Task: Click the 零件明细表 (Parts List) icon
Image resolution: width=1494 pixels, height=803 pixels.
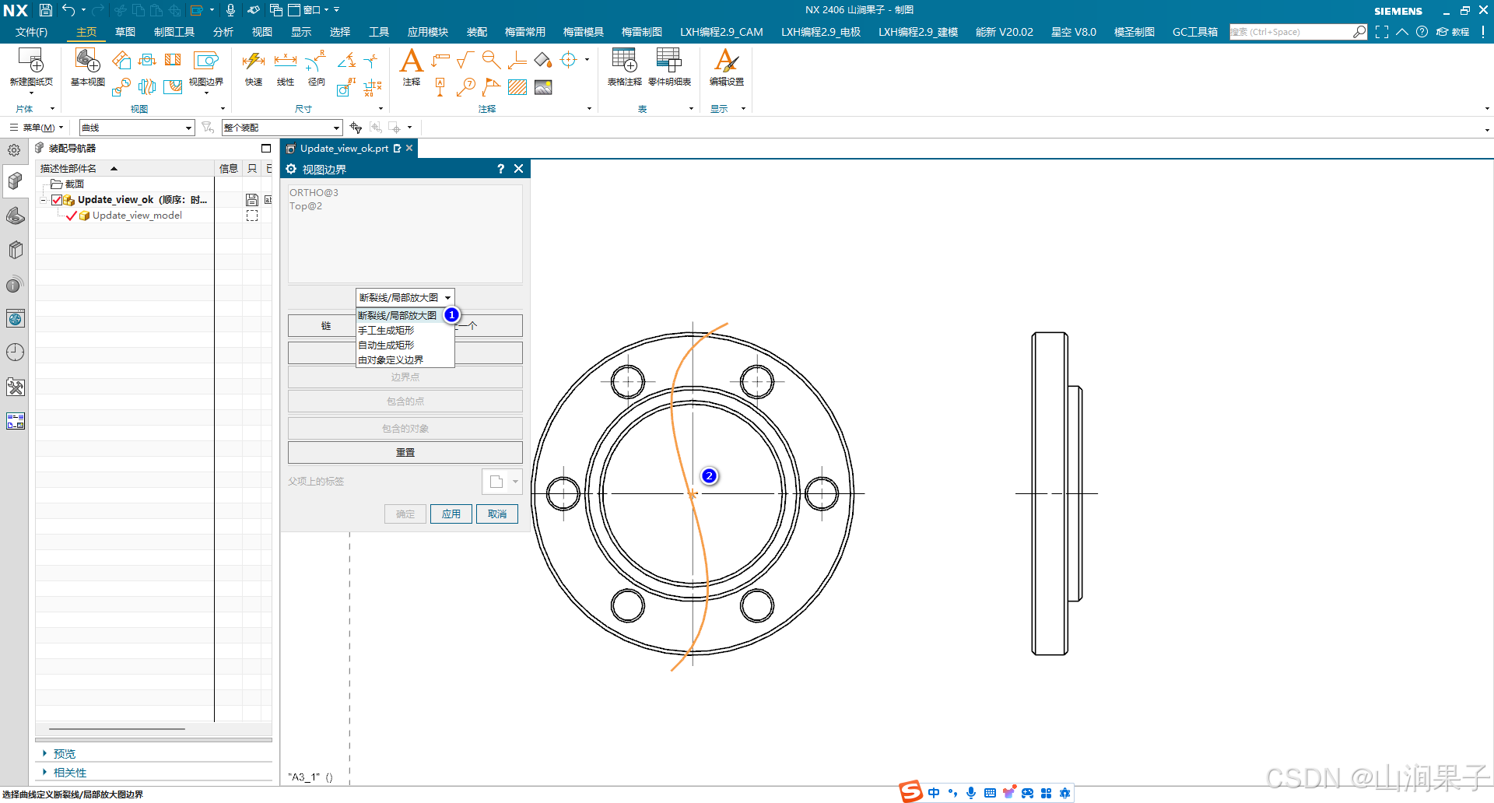Action: click(x=669, y=61)
